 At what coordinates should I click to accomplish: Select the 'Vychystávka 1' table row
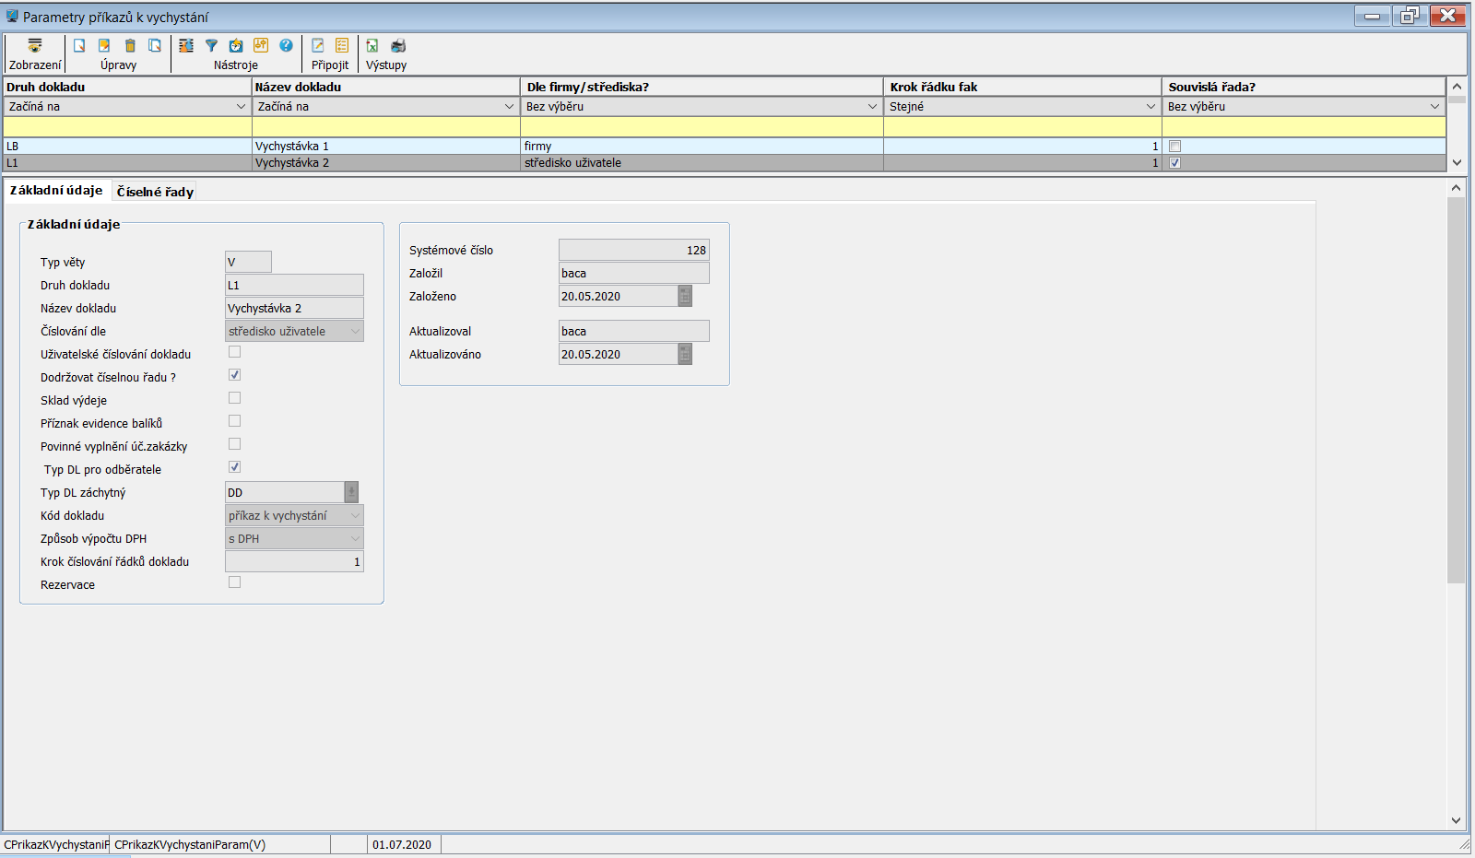(x=292, y=147)
